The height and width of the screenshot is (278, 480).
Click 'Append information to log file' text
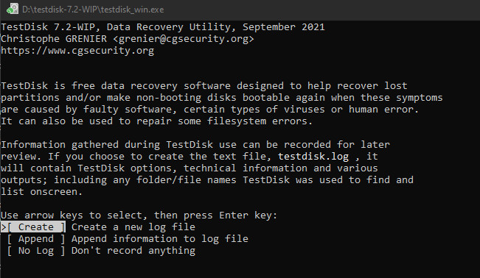pyautogui.click(x=160, y=239)
